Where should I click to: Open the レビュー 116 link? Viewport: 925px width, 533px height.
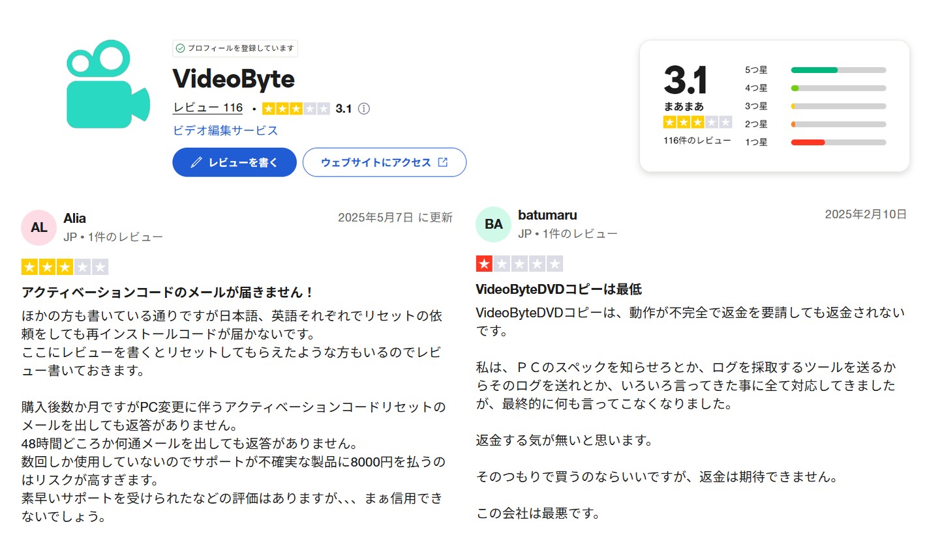point(207,108)
